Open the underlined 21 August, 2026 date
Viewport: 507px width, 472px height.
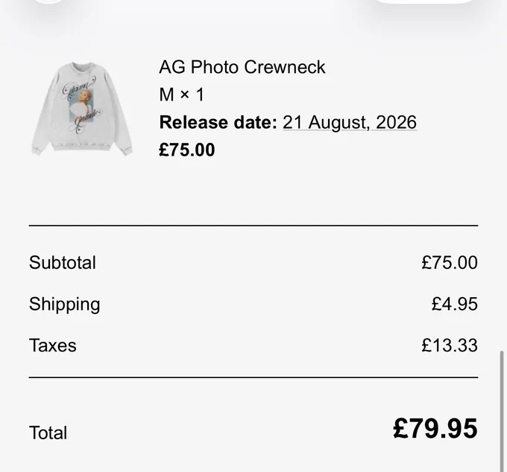350,123
